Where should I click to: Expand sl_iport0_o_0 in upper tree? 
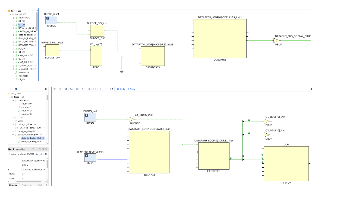[x=14, y=65]
